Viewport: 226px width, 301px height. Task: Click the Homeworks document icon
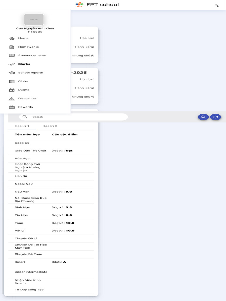pos(12,47)
